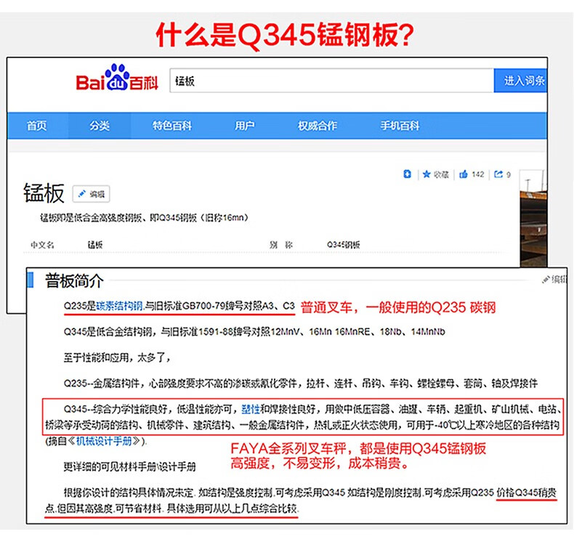Image resolution: width=574 pixels, height=537 pixels.
Task: Click the 普板简介 section heading
Action: [74, 281]
